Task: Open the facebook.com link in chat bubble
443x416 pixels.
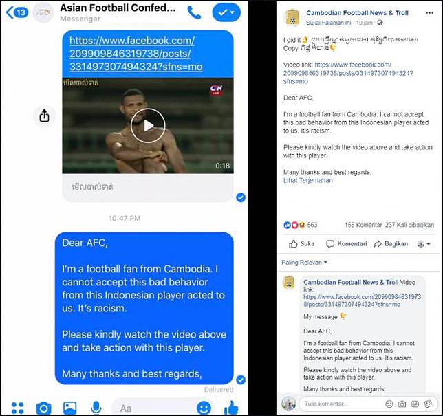Action: point(136,54)
